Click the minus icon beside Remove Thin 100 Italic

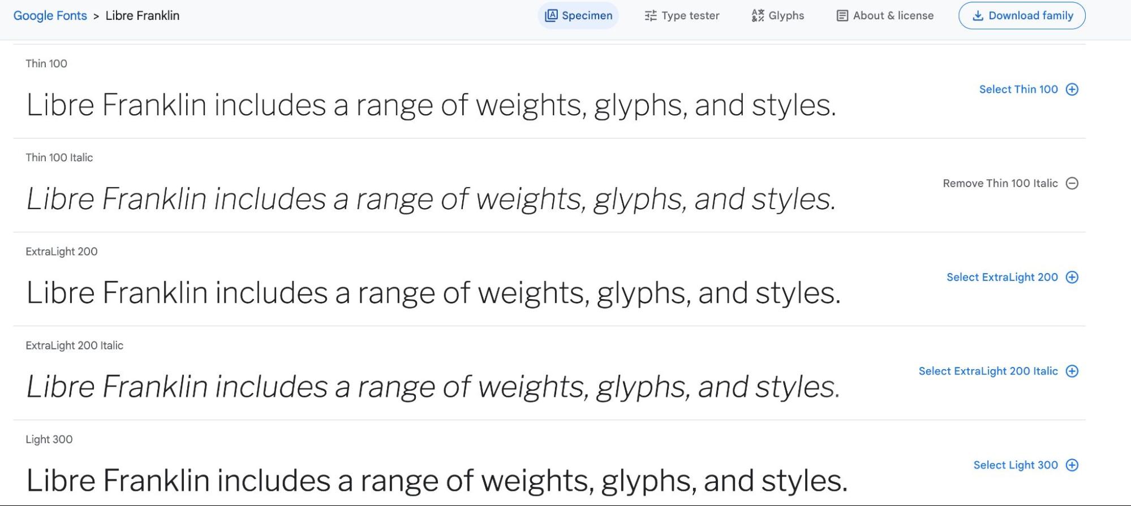coord(1072,183)
